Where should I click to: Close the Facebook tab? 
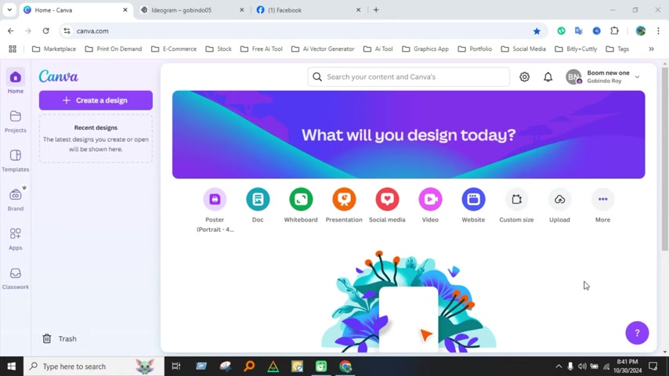point(359,10)
